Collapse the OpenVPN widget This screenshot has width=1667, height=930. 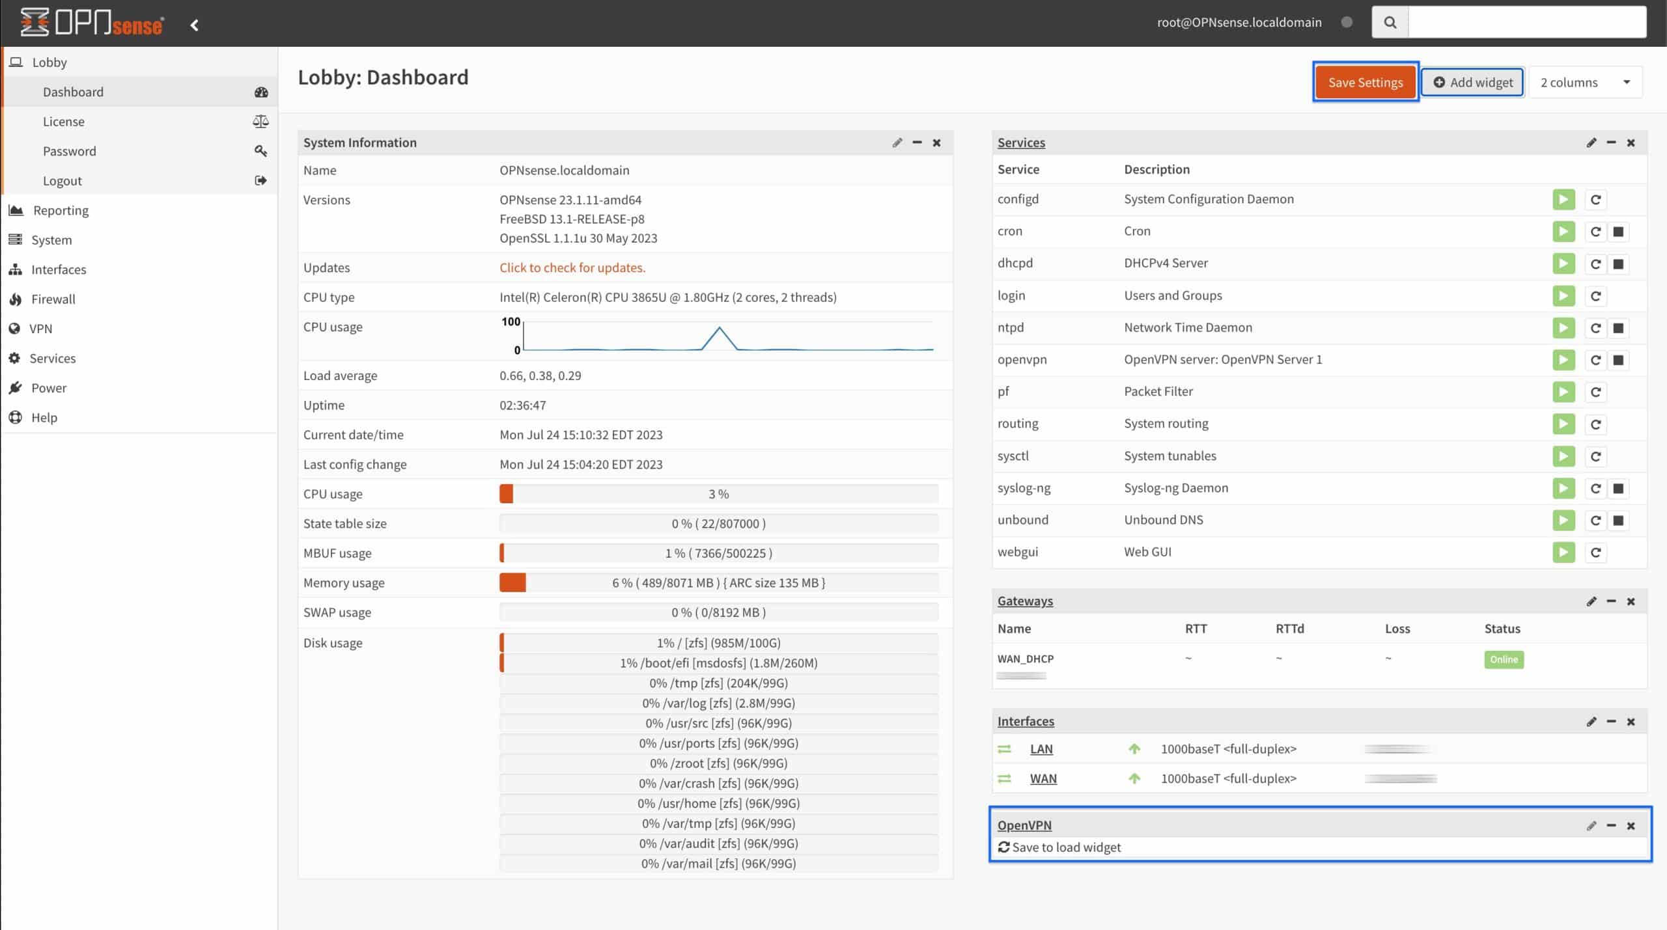click(x=1612, y=825)
